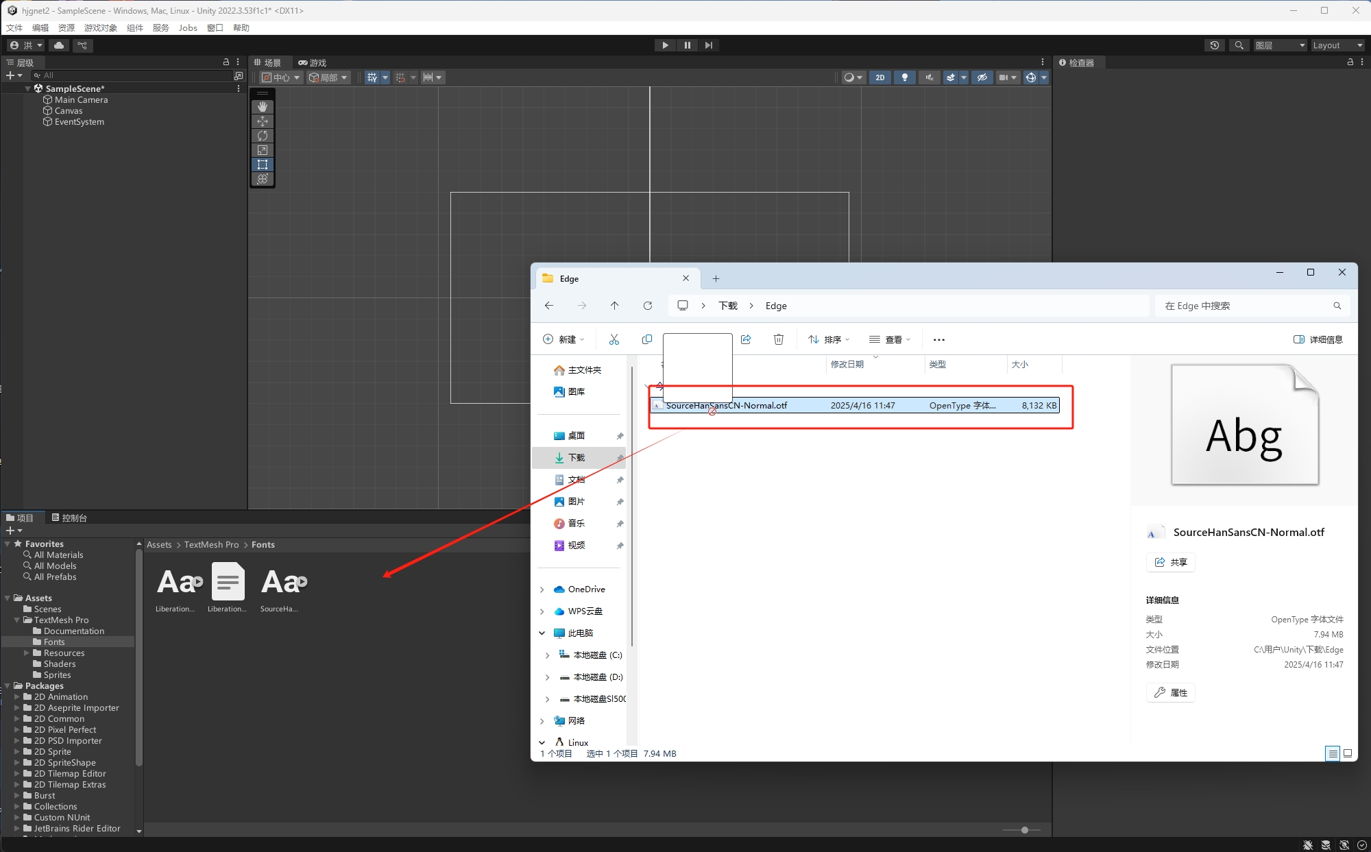Click the Unity Step frame button
The image size is (1371, 852).
coord(709,45)
